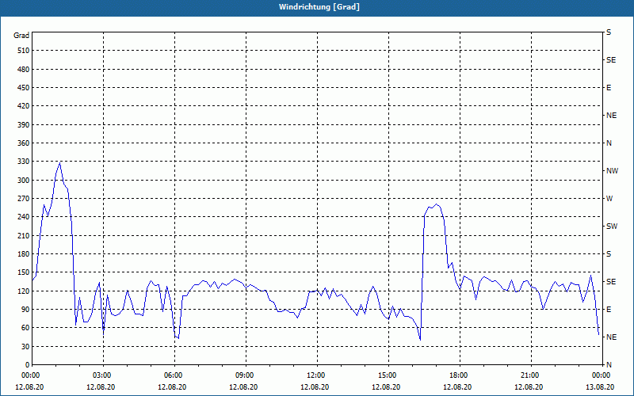Click the SW compass label
The width and height of the screenshot is (634, 396).
coord(612,227)
